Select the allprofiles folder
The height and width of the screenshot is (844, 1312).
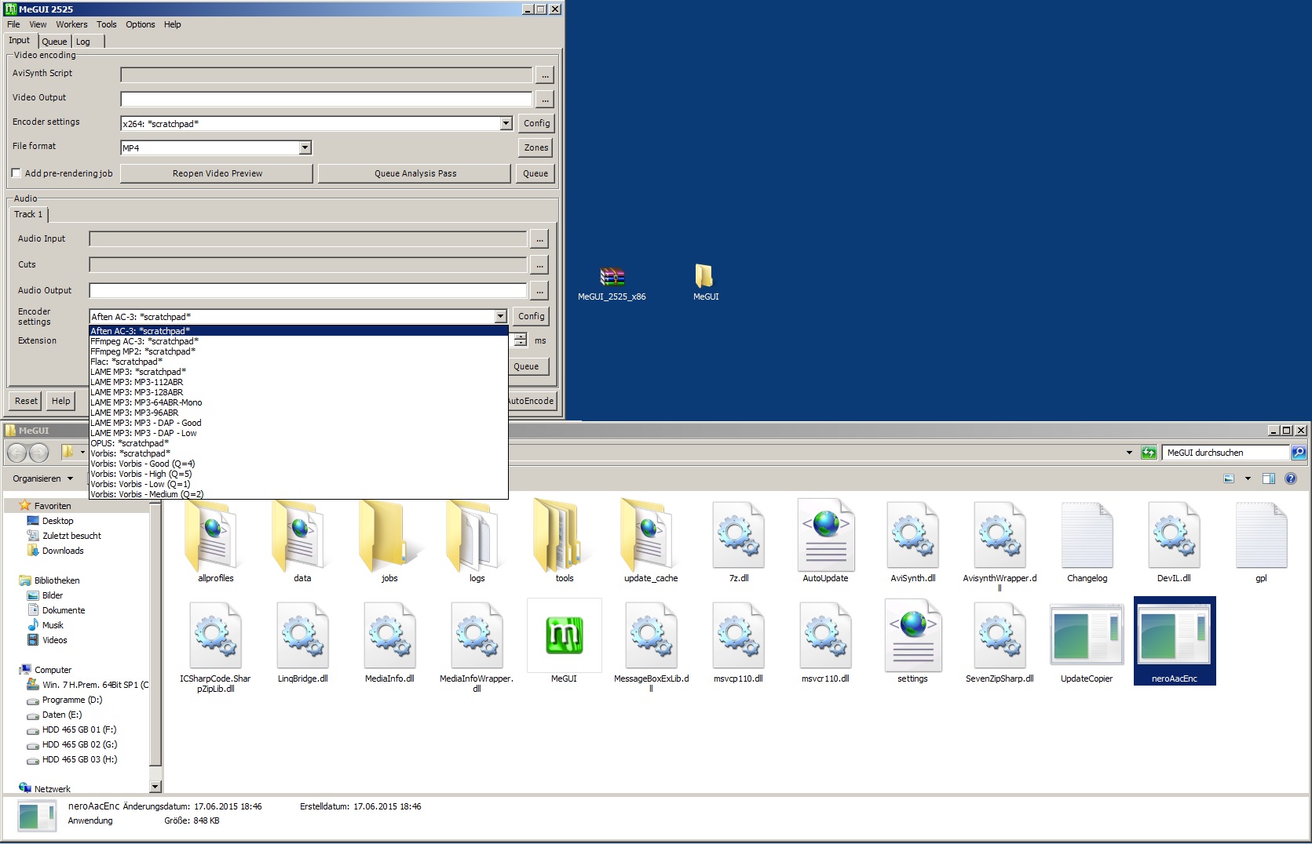(x=216, y=540)
